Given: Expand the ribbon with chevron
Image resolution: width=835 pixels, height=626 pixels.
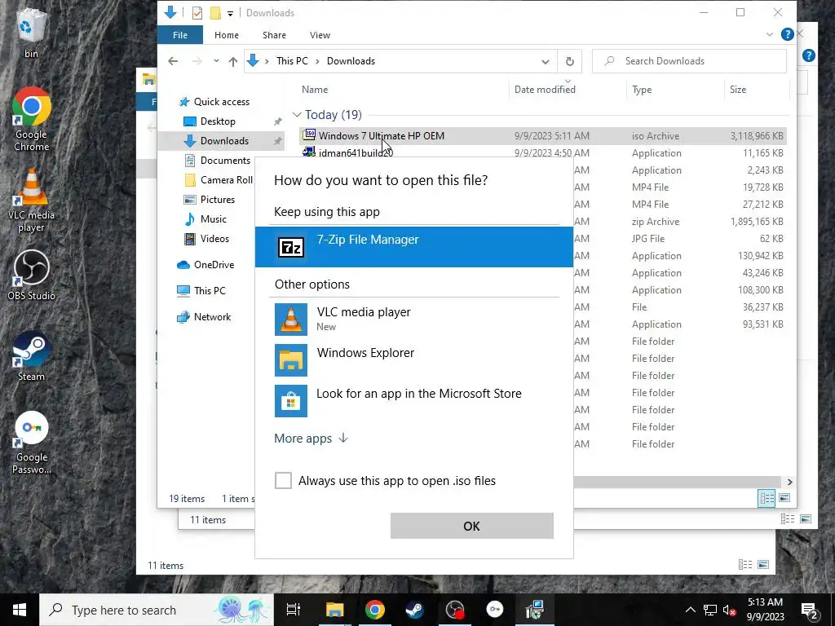Looking at the screenshot, I should pos(770,34).
